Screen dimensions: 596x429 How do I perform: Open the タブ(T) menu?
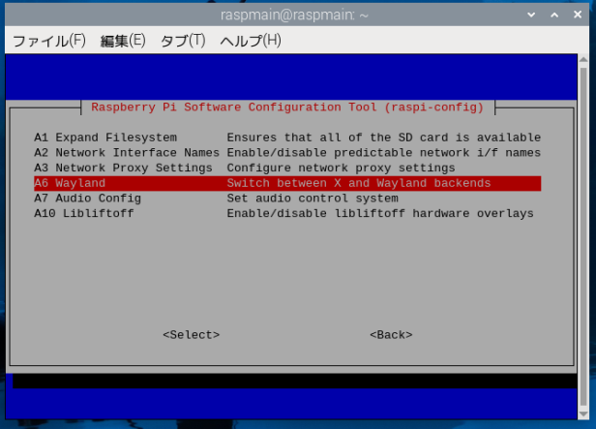183,41
